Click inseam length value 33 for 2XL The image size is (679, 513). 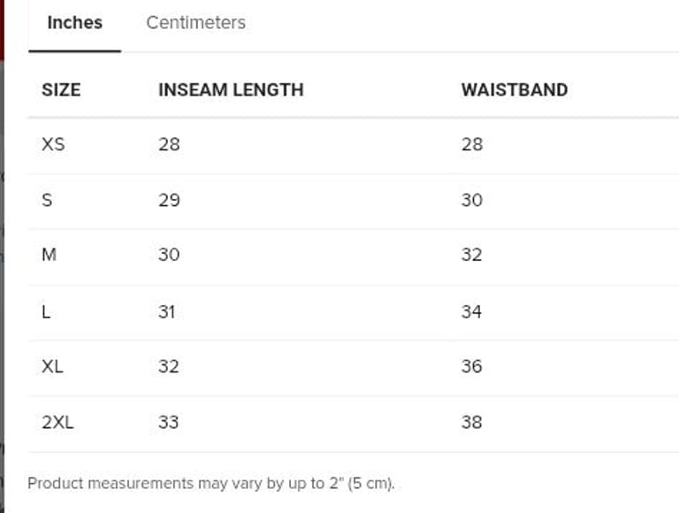169,422
